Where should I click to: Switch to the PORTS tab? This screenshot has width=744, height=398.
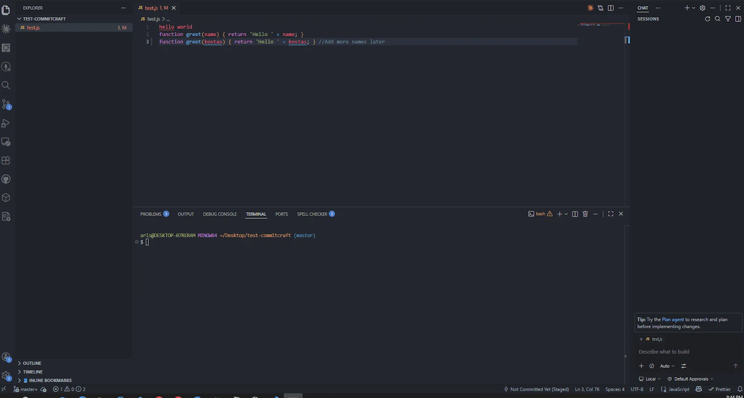pyautogui.click(x=281, y=214)
